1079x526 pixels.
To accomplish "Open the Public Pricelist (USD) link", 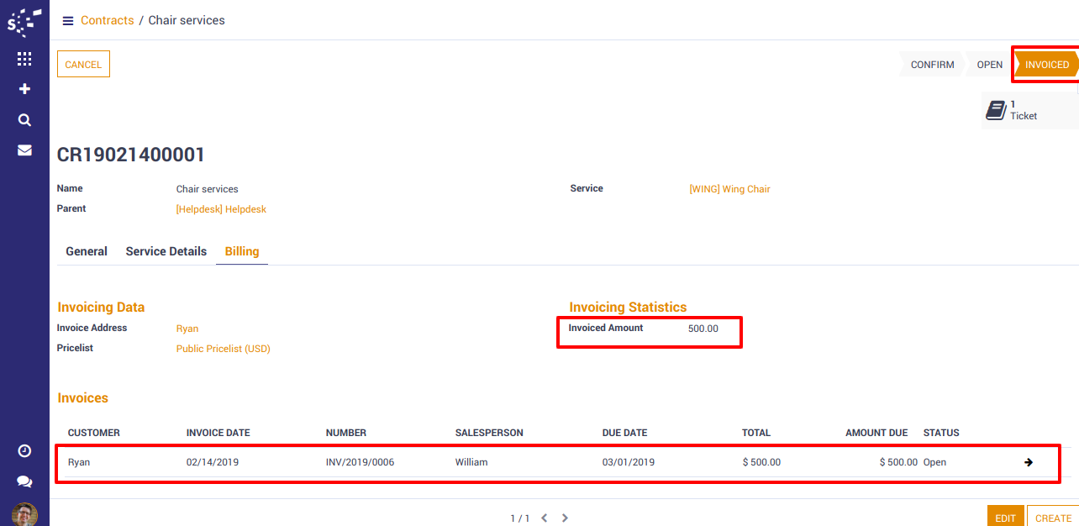I will coord(223,349).
